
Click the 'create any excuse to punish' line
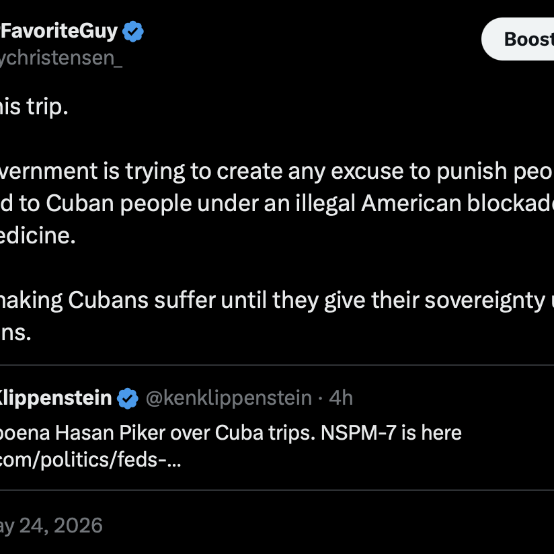coord(277,171)
